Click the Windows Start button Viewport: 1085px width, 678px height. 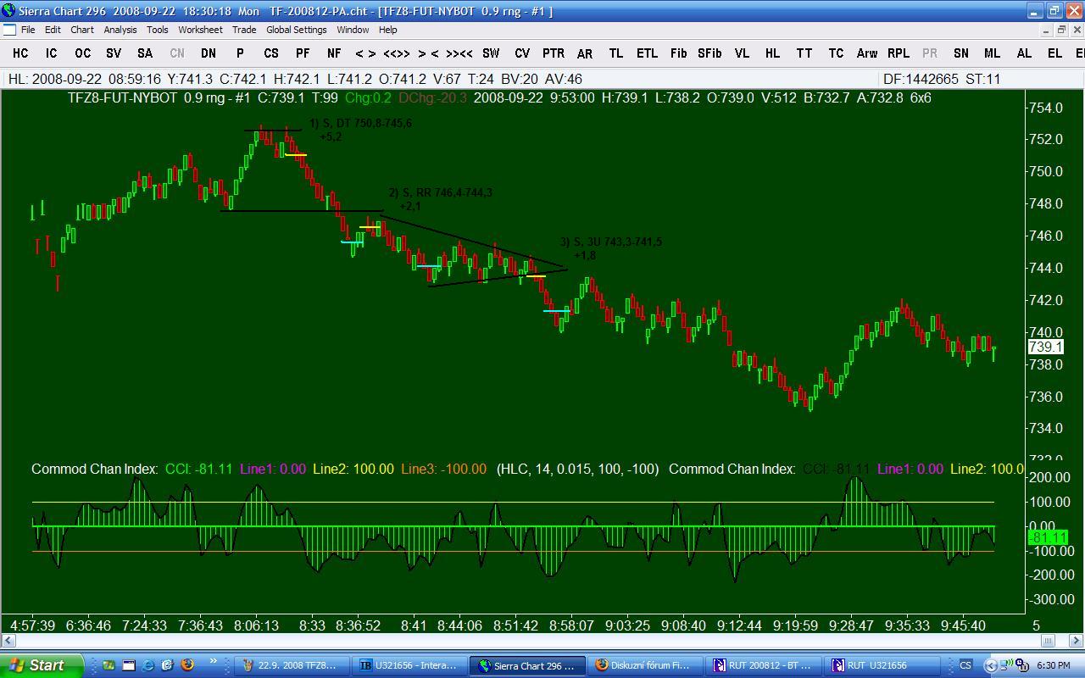[x=41, y=665]
